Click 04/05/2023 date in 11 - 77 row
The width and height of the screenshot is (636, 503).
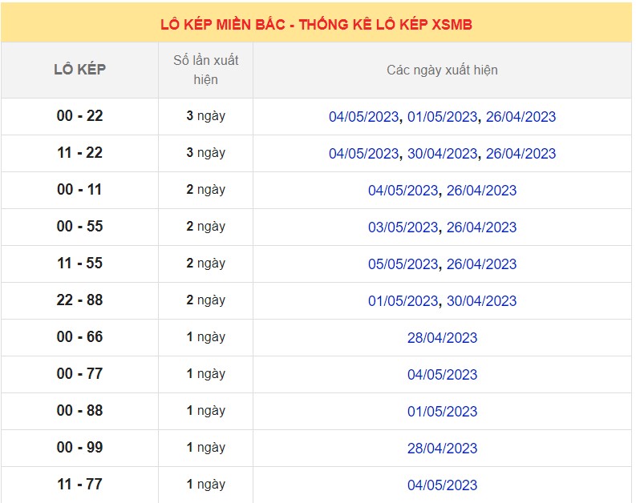pos(442,485)
